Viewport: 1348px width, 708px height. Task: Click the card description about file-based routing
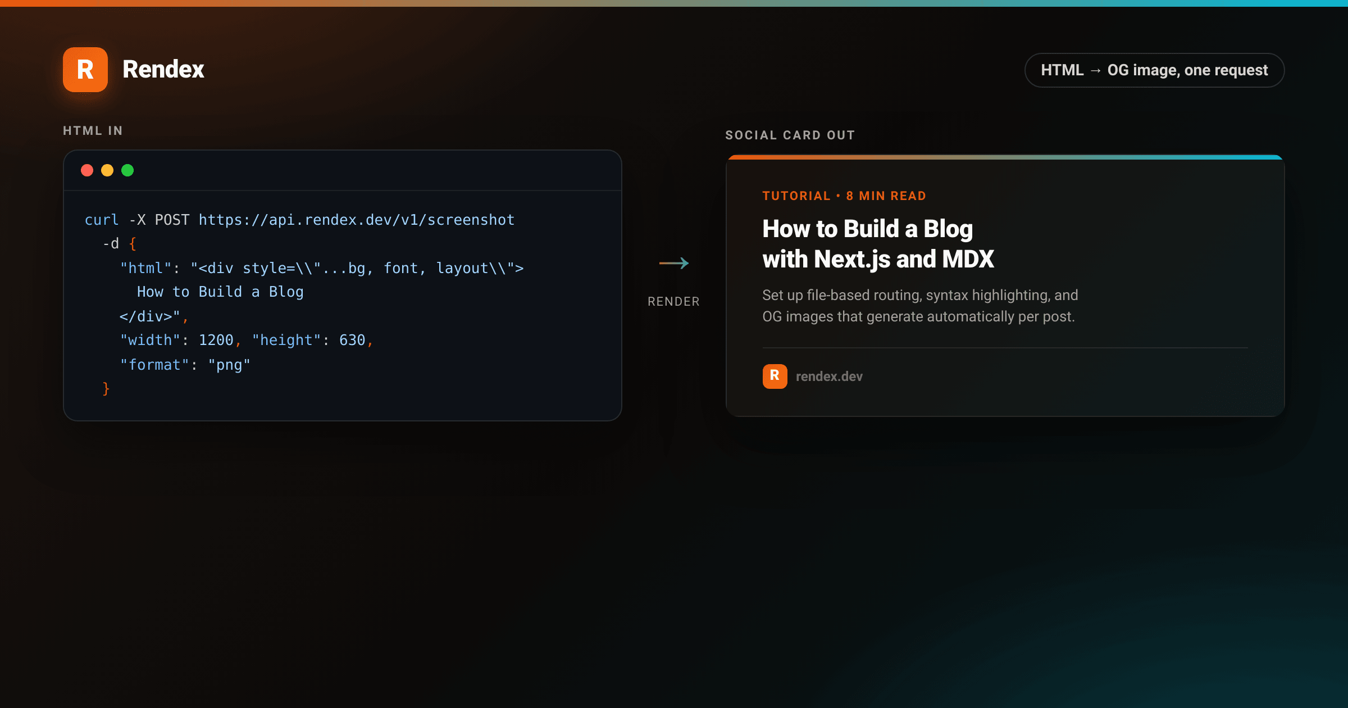920,306
